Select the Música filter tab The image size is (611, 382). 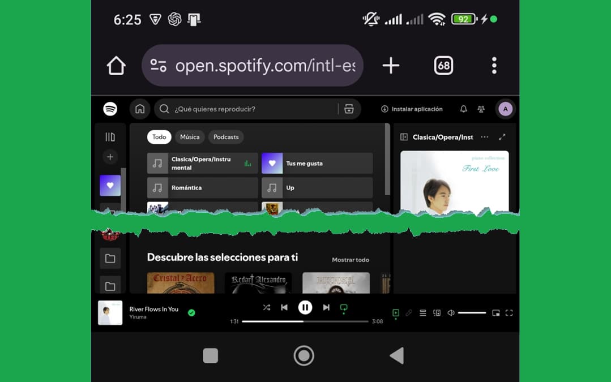(x=190, y=137)
